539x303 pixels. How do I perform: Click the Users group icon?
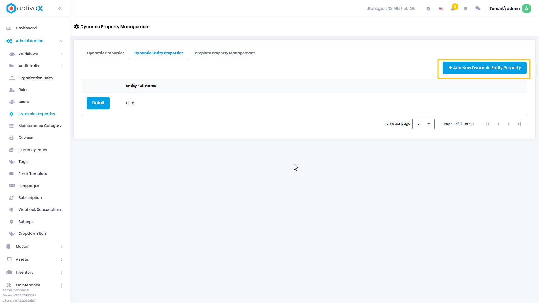(12, 102)
